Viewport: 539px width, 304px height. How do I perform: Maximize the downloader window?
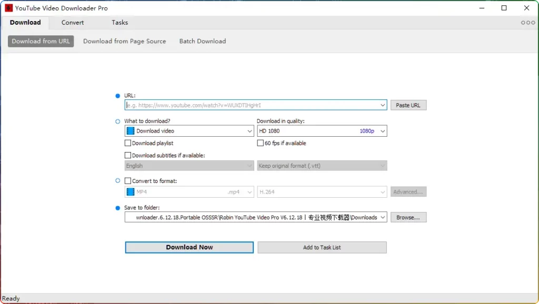504,8
